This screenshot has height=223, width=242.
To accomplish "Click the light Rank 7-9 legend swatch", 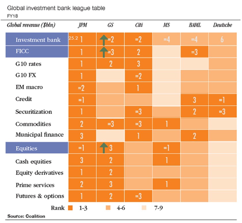I will click(x=144, y=208).
